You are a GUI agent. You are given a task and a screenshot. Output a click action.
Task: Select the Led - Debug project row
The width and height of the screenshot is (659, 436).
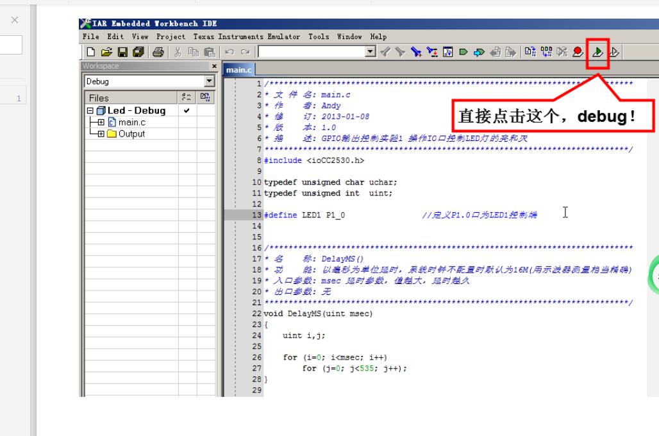[x=137, y=110]
